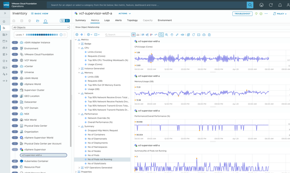Image resolution: width=290 pixels, height=173 pixels.
Task: Select the zoom-in magnifier chart tool
Action: point(166,35)
